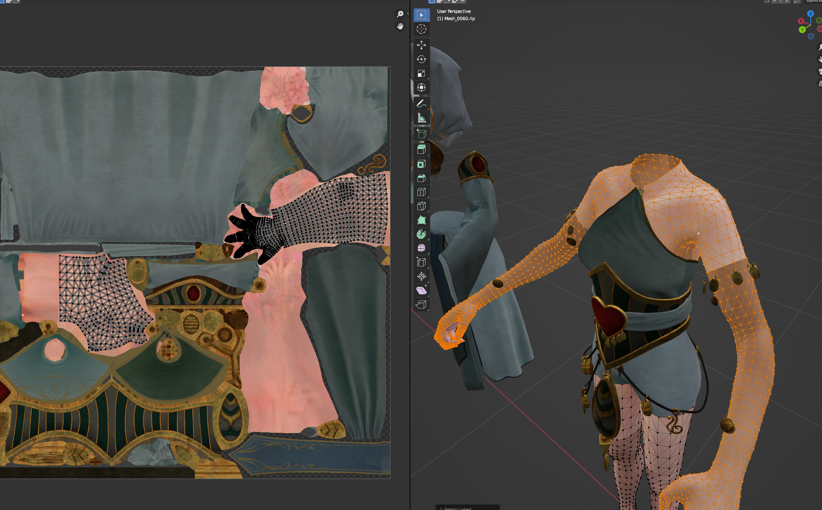Click the UV editor pan hand icon

[400, 27]
